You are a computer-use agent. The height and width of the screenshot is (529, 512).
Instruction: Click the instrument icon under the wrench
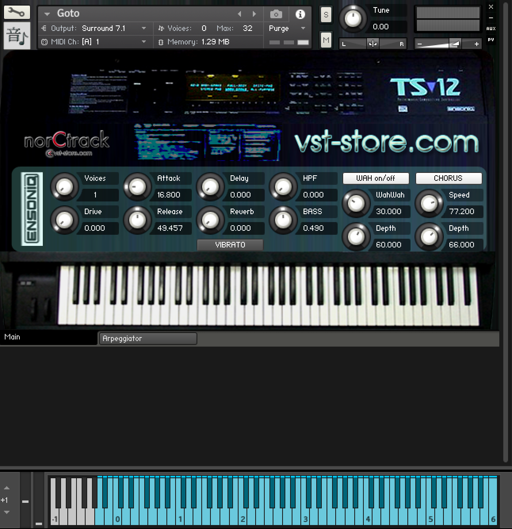click(x=17, y=36)
